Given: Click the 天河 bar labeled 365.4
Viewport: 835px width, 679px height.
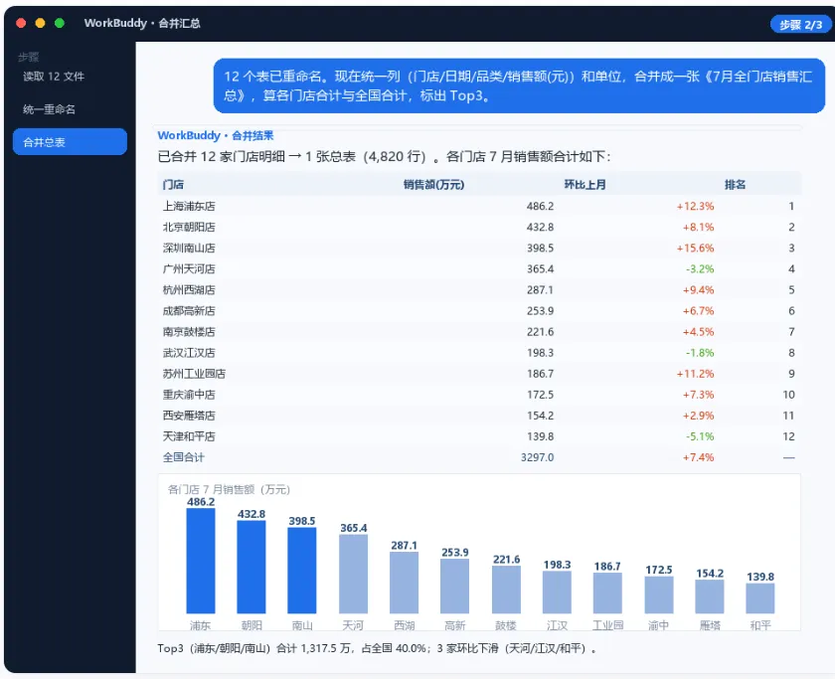Looking at the screenshot, I should pyautogui.click(x=353, y=574).
